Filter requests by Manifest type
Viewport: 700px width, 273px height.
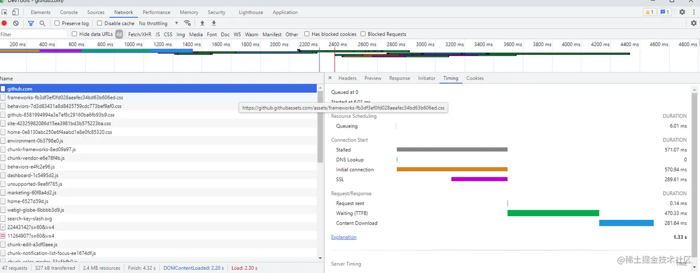pyautogui.click(x=272, y=34)
